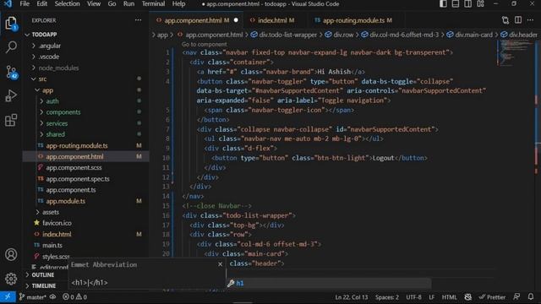Click Ln 22, Col 13 status entry

[352, 297]
